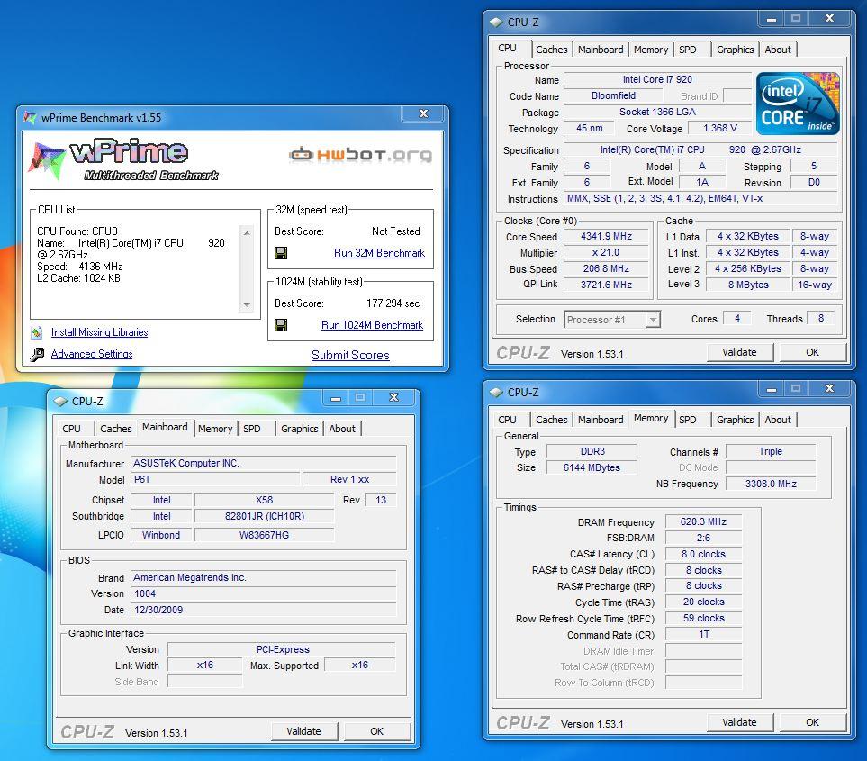This screenshot has height=761, width=867.
Task: Click the wPrime multithreaded benchmark logo
Action: coord(124,159)
